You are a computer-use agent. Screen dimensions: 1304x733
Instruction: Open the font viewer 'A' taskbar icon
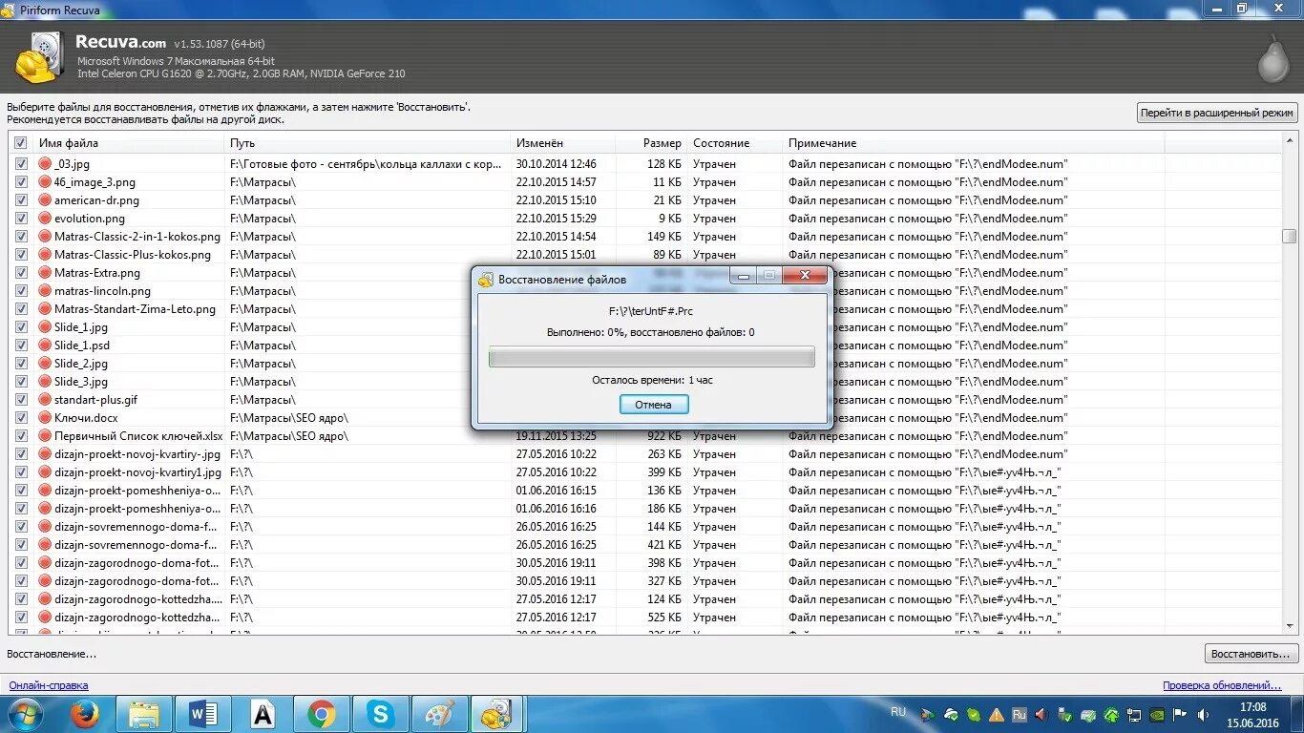[x=263, y=714]
